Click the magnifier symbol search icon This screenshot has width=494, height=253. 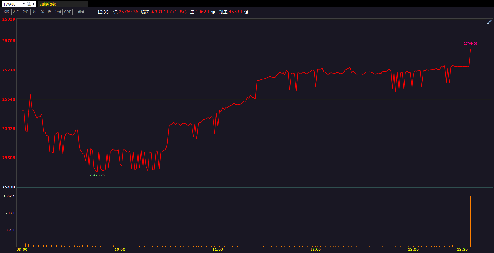[28, 4]
